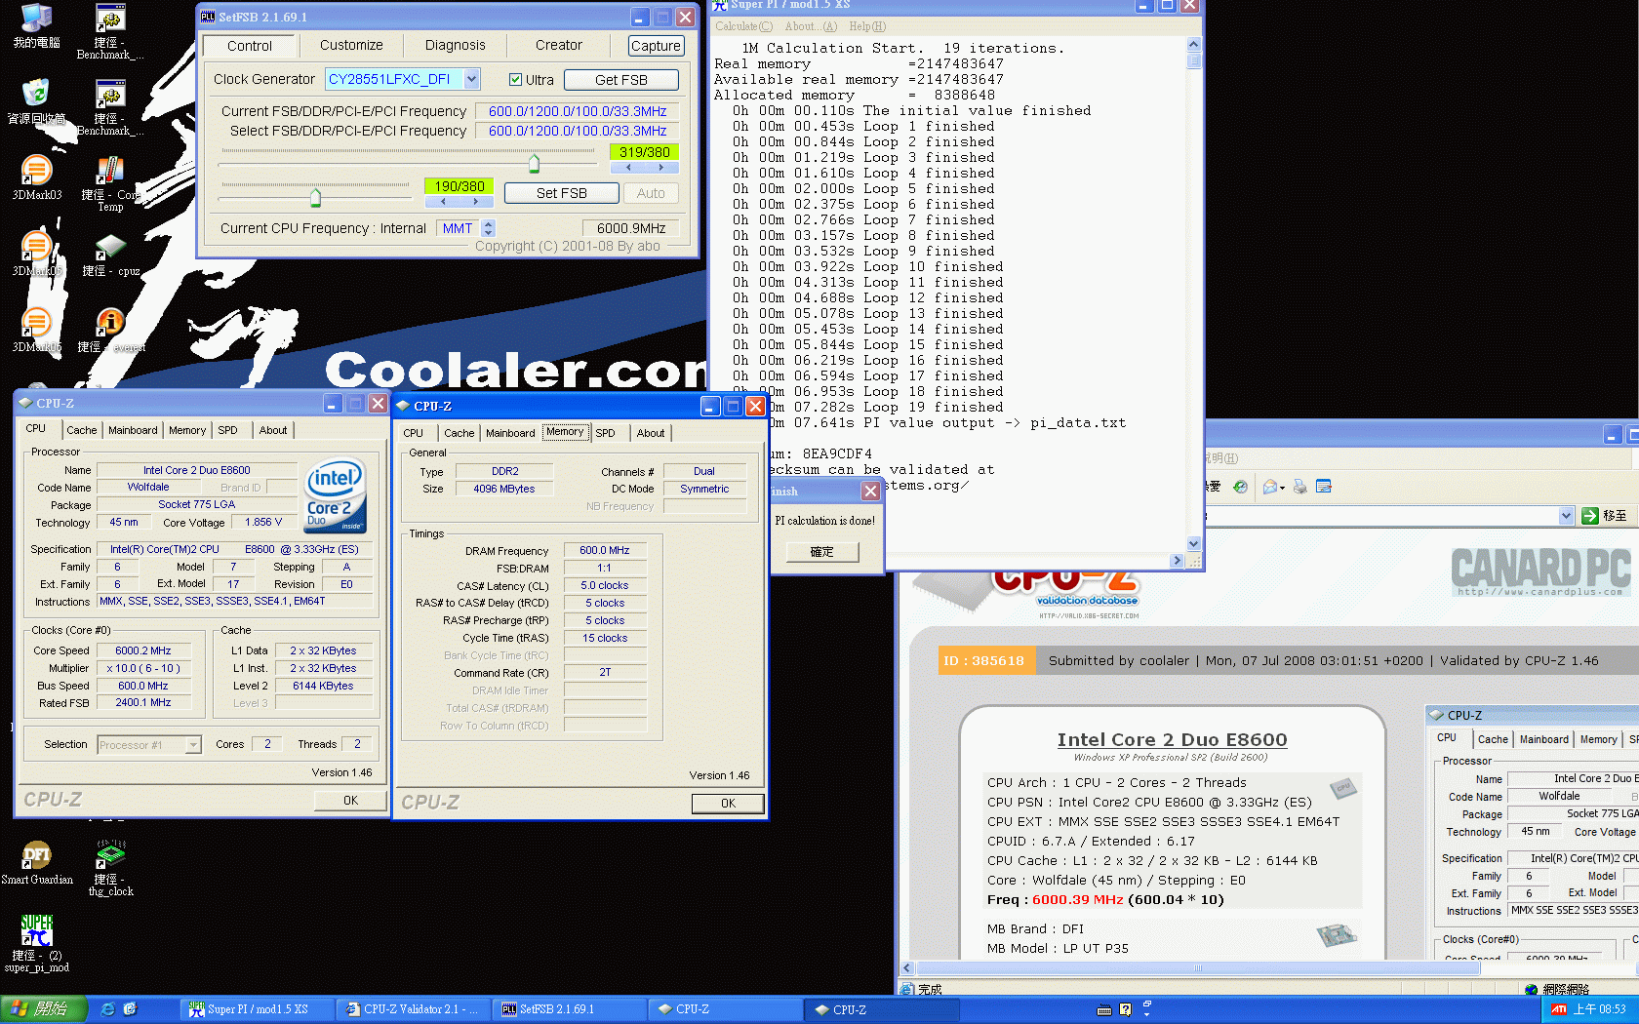Open Cache tab in validator CPU-Z image
This screenshot has width=1639, height=1024.
(1493, 739)
